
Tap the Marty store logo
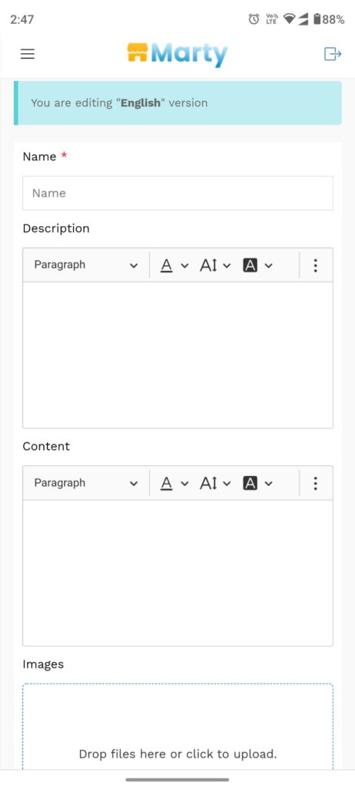click(x=177, y=54)
